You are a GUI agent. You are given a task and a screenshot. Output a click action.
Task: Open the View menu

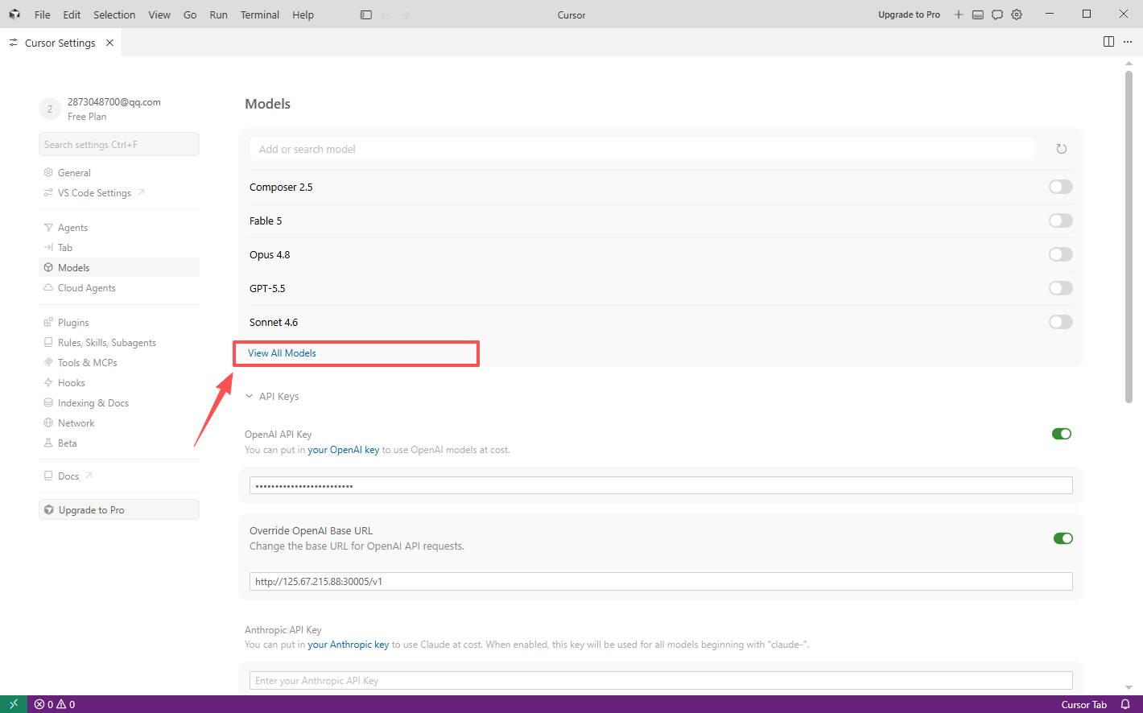point(159,14)
